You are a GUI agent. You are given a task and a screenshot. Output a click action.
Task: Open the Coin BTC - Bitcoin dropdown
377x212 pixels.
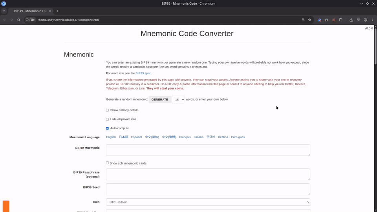(208, 202)
